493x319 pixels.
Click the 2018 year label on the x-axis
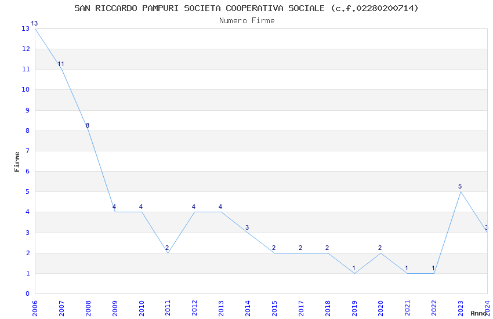(328, 309)
